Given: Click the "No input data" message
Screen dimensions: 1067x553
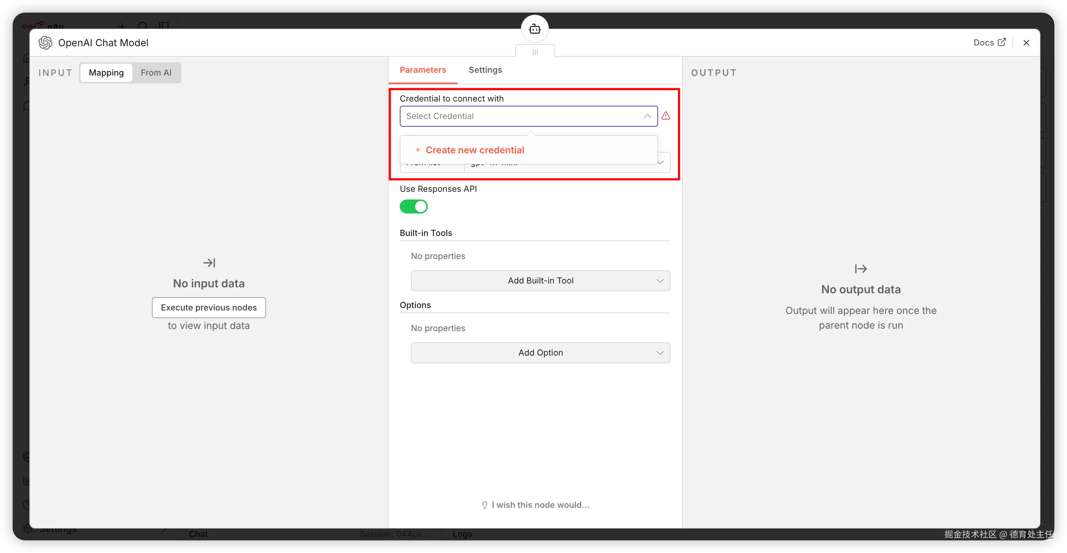Looking at the screenshot, I should click(x=209, y=283).
